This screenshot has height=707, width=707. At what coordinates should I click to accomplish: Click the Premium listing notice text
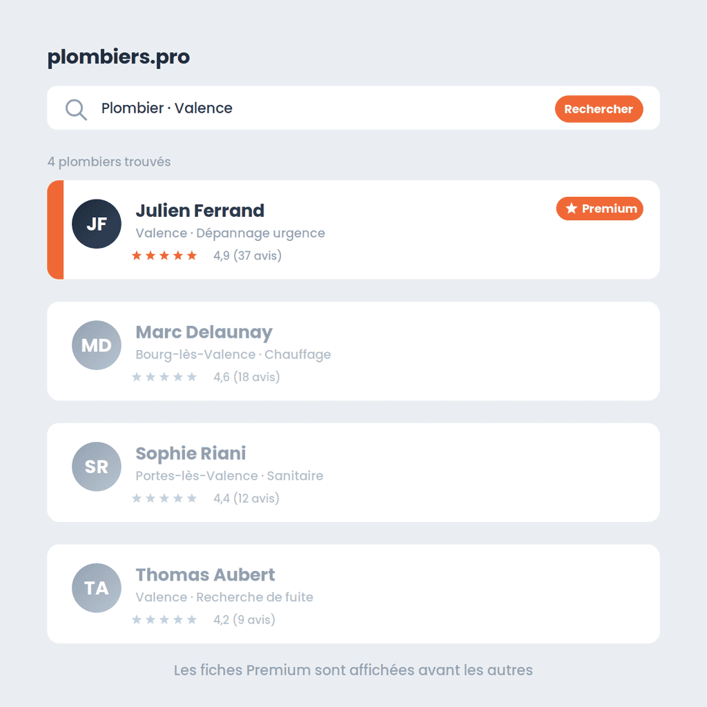[x=353, y=670]
